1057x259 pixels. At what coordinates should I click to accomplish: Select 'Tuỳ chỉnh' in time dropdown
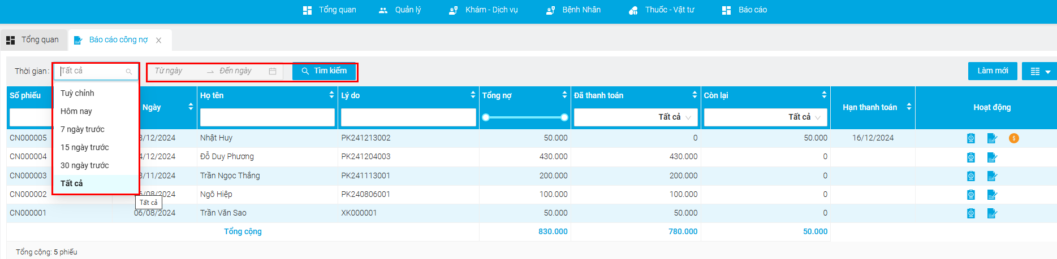(96, 93)
